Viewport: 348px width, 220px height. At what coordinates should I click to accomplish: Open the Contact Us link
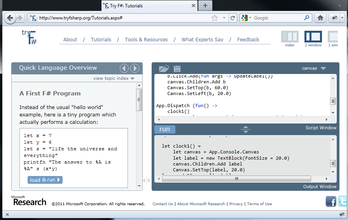coord(163,204)
